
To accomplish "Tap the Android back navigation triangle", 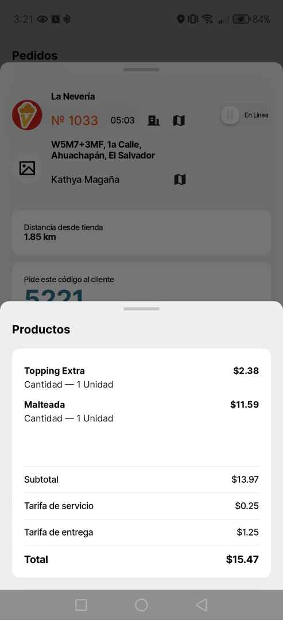I will 201,604.
